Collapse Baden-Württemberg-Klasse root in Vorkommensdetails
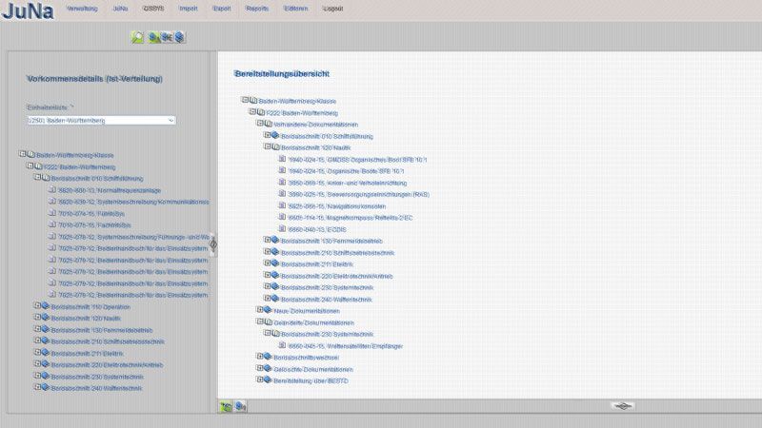The width and height of the screenshot is (762, 428). click(x=22, y=154)
